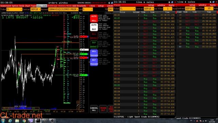This screenshot has height=123, width=218.
Task: Select the View DOM menu item
Action: pyautogui.click(x=42, y=6)
